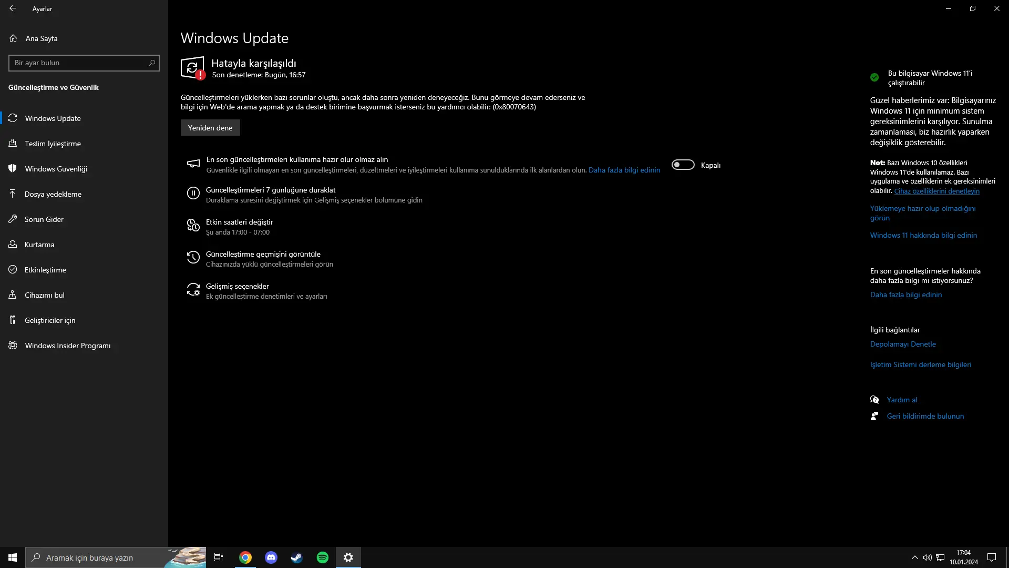Open Steam from taskbar
Screen dimensions: 1009x568
297,557
